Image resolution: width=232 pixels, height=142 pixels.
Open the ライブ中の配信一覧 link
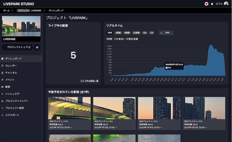[x=89, y=81]
